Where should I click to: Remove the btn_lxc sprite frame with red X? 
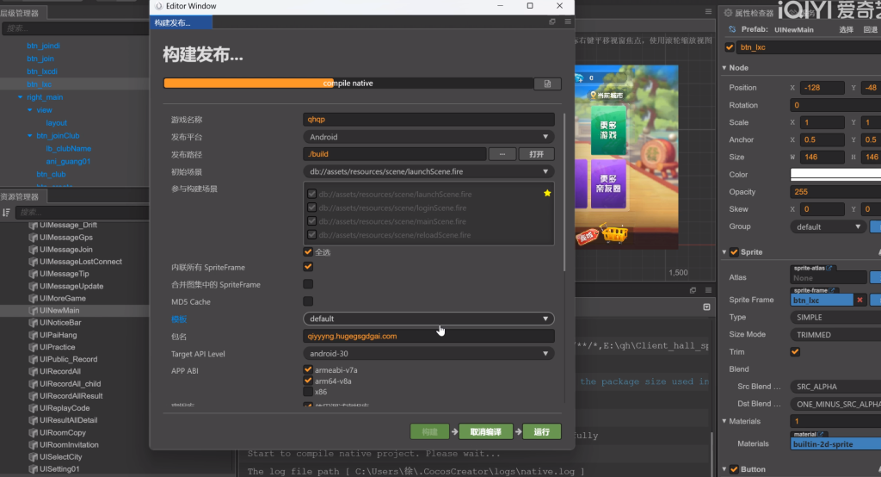[859, 300]
